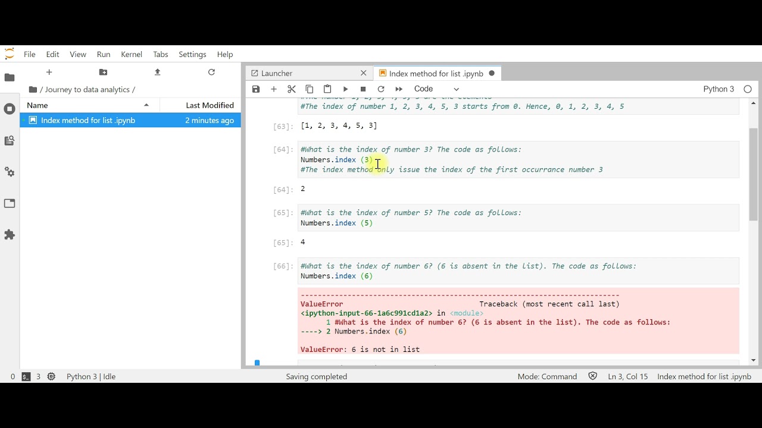Image resolution: width=762 pixels, height=428 pixels.
Task: Switch to the Launcher tab
Action: [x=309, y=73]
